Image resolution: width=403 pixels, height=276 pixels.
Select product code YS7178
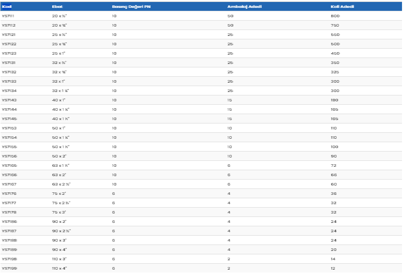(x=9, y=212)
